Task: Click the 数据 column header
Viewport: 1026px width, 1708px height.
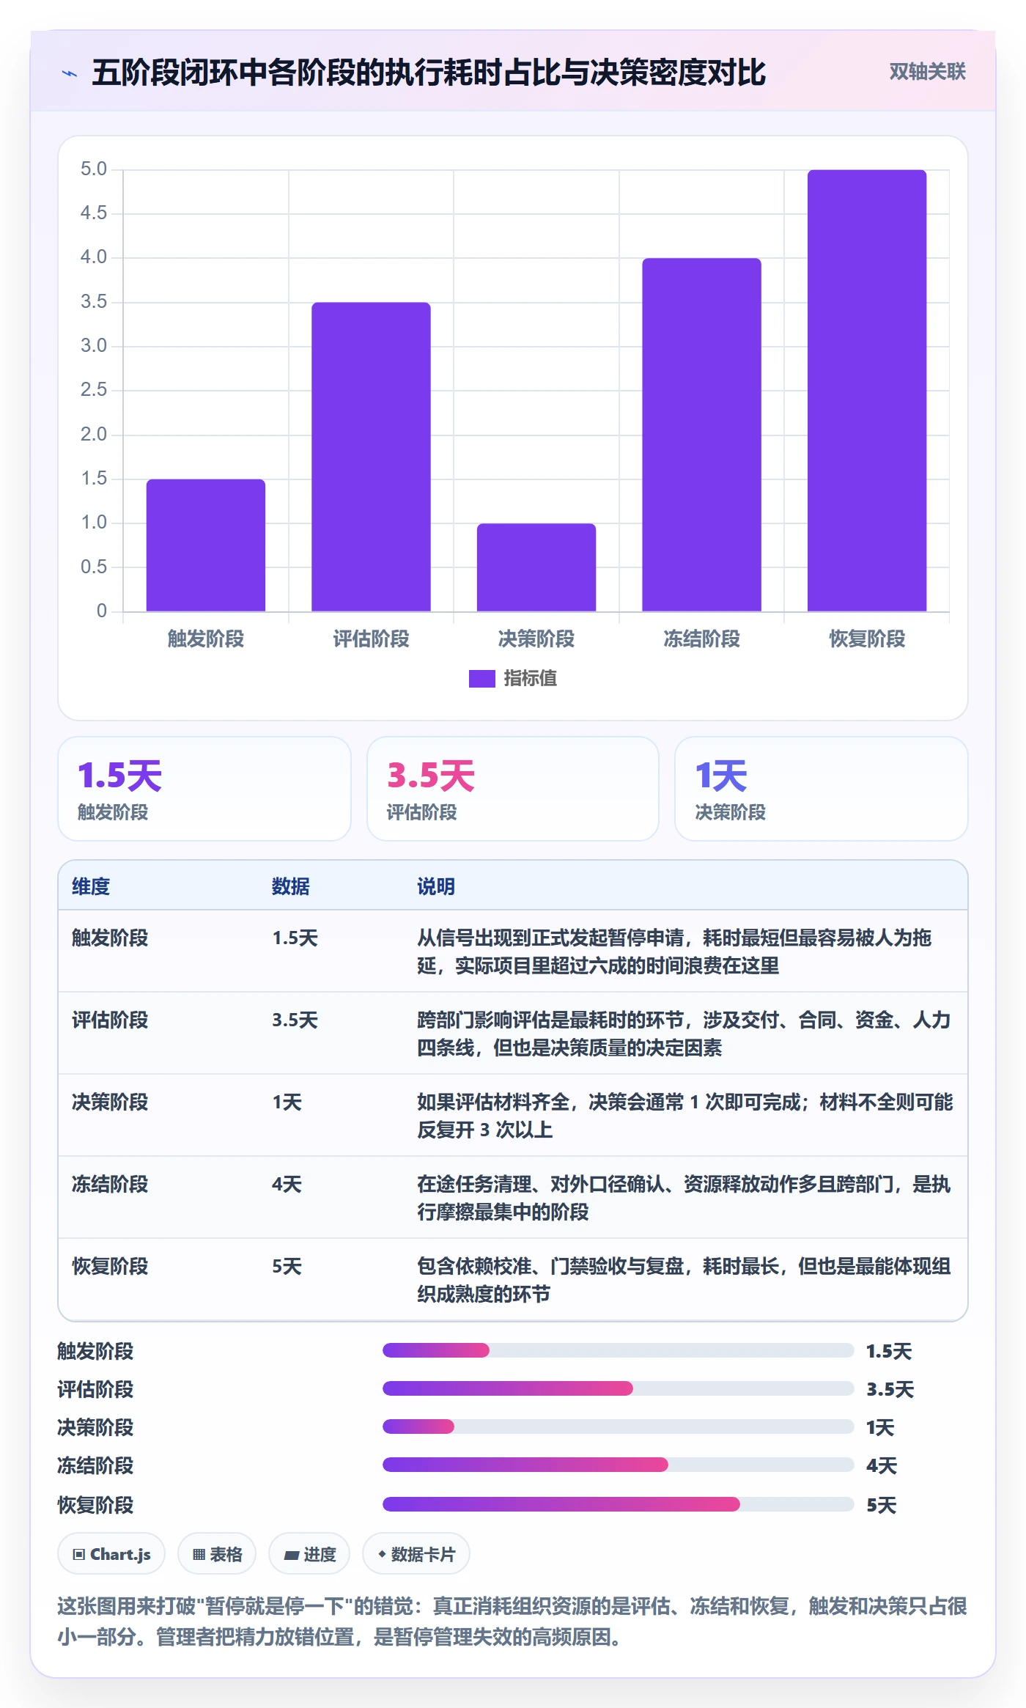Action: pyautogui.click(x=291, y=886)
